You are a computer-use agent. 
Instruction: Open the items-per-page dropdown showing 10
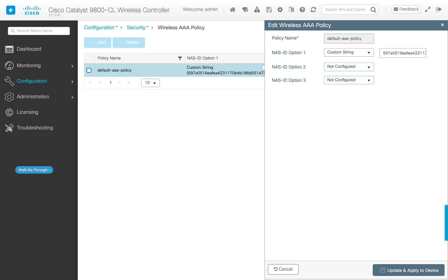click(150, 83)
